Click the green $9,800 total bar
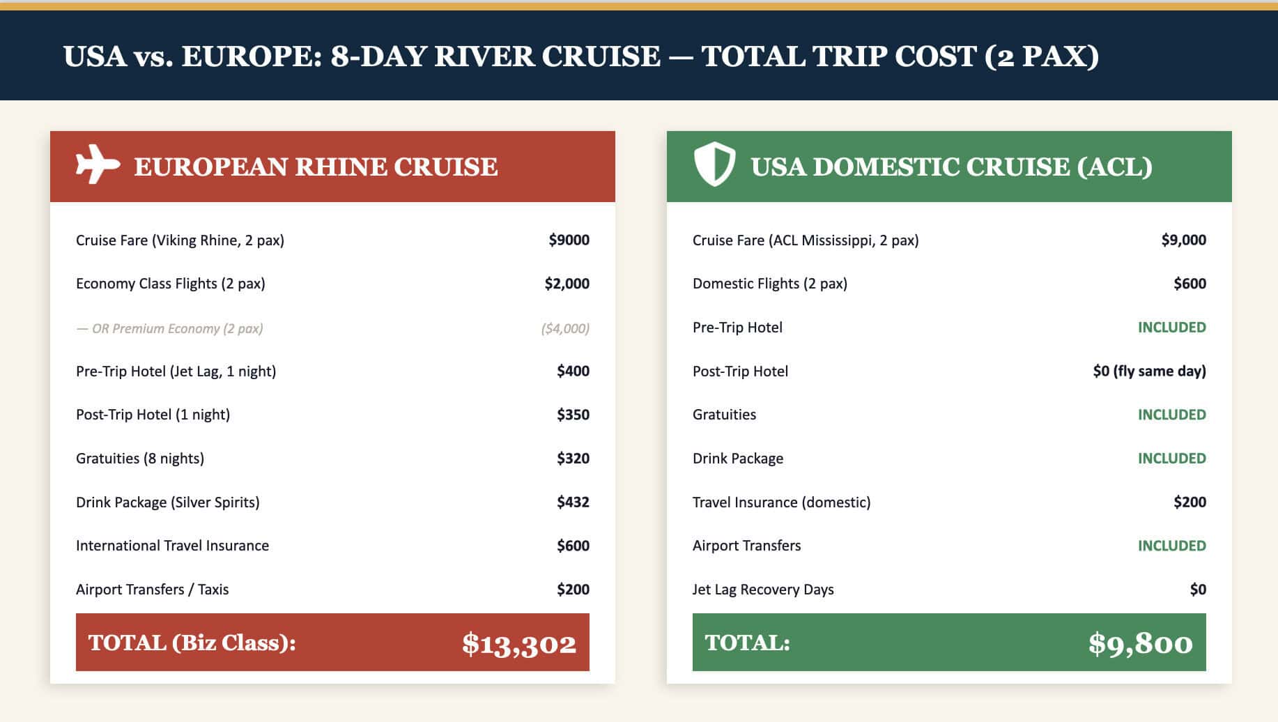Screen dimensions: 1278x722 click(x=948, y=643)
